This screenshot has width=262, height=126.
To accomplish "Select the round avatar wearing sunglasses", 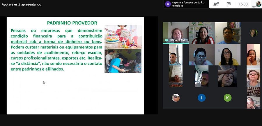I will pyautogui.click(x=176, y=98).
